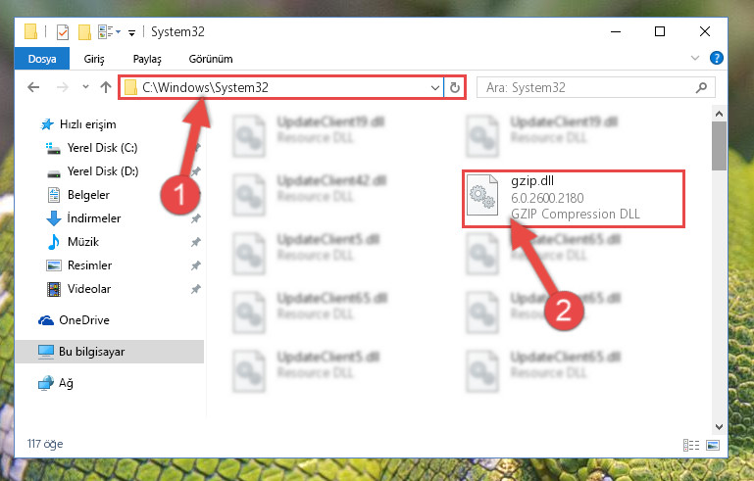This screenshot has width=754, height=481.
Task: Open Customize Quick Access Toolbar dropdown
Action: pyautogui.click(x=131, y=32)
